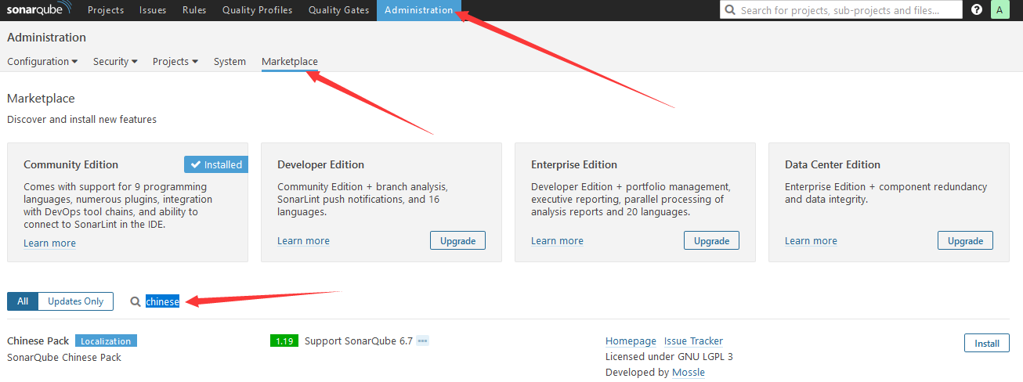
Task: Open Learn more for Enterprise Edition
Action: (x=557, y=240)
